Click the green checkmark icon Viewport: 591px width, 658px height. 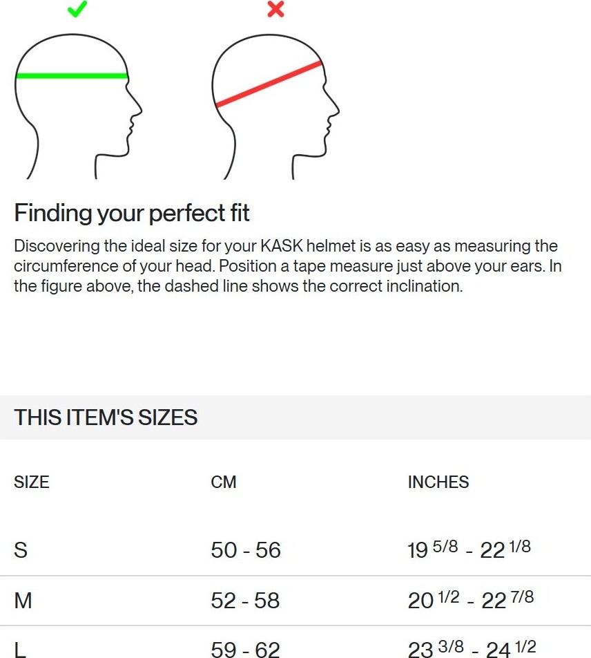(77, 9)
